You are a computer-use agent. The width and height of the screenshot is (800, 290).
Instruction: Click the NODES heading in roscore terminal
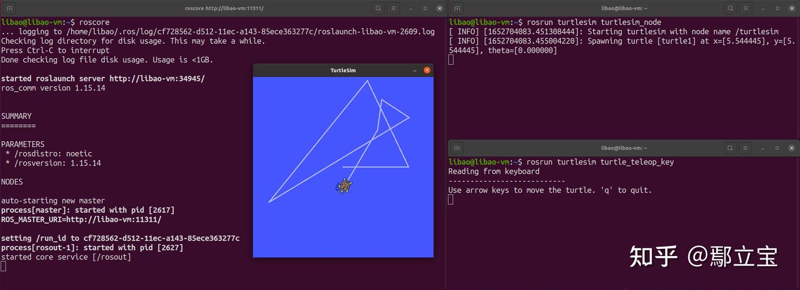(12, 182)
